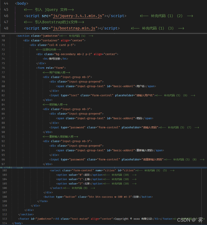Click the name="cities" attribute on the select tag
The image size is (207, 225).
point(106,170)
